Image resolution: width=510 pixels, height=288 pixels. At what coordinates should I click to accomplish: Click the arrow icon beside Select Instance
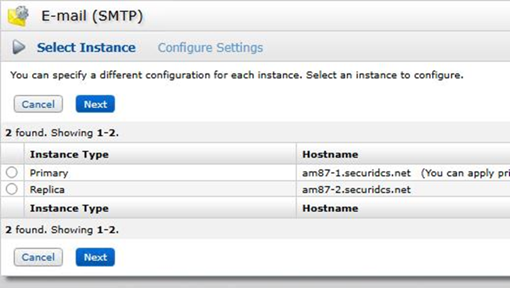(19, 48)
